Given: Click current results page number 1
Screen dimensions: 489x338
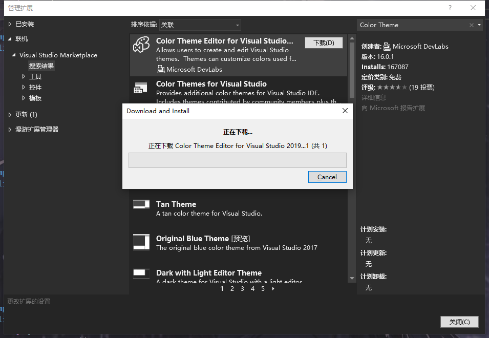Looking at the screenshot, I should point(222,289).
